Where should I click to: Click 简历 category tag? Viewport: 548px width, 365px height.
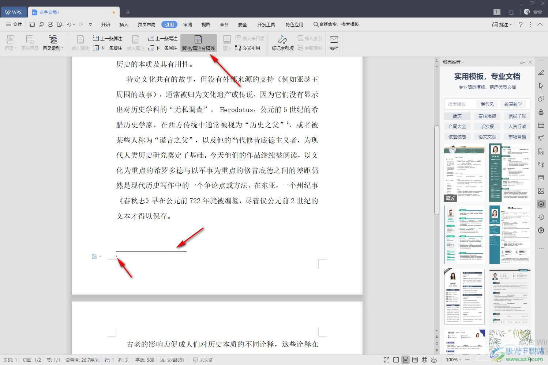click(x=457, y=116)
